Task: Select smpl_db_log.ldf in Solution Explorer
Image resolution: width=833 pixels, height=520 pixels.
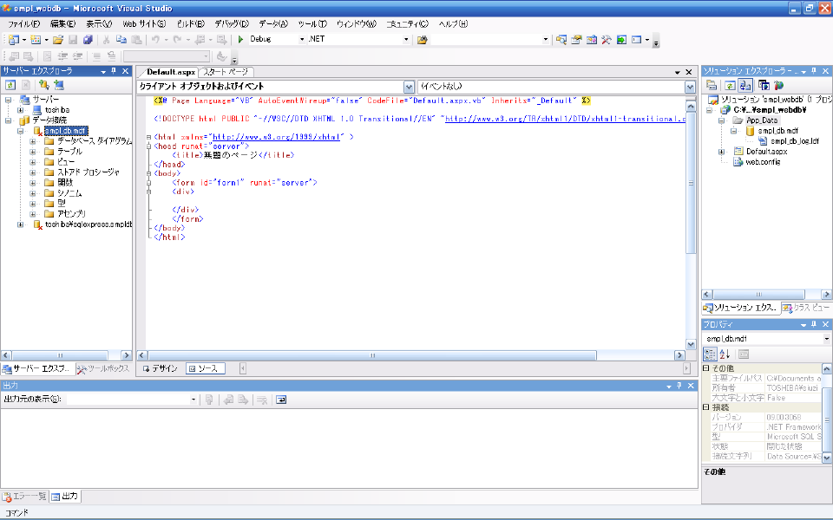Action: pos(795,141)
